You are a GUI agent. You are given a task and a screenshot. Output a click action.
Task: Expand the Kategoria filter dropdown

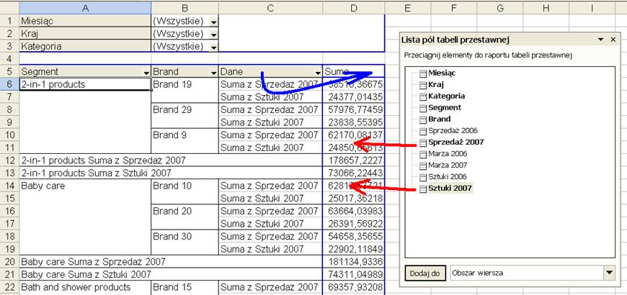pos(214,47)
